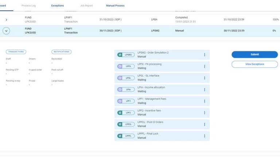Open options menu for LPPFL Final Lock

pos(205,136)
